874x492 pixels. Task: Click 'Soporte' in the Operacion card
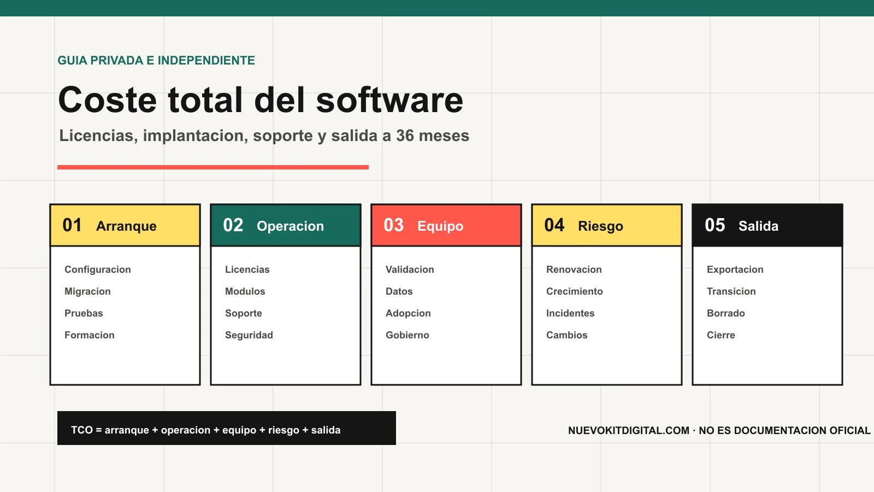(x=244, y=313)
